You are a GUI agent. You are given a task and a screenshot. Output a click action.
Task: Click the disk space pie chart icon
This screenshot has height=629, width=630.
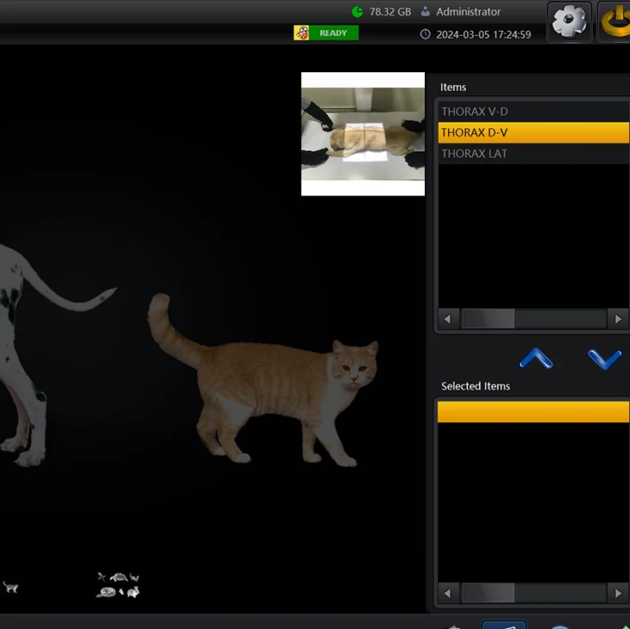pyautogui.click(x=357, y=12)
